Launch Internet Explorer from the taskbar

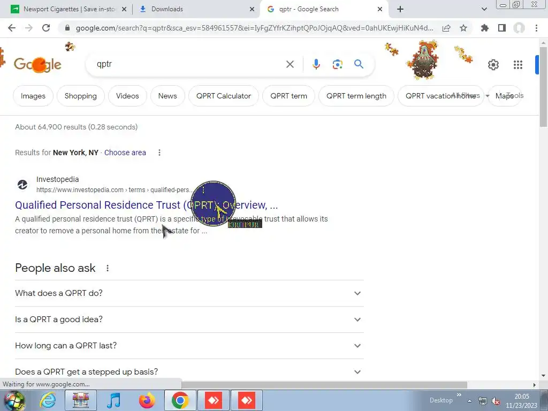point(48,400)
